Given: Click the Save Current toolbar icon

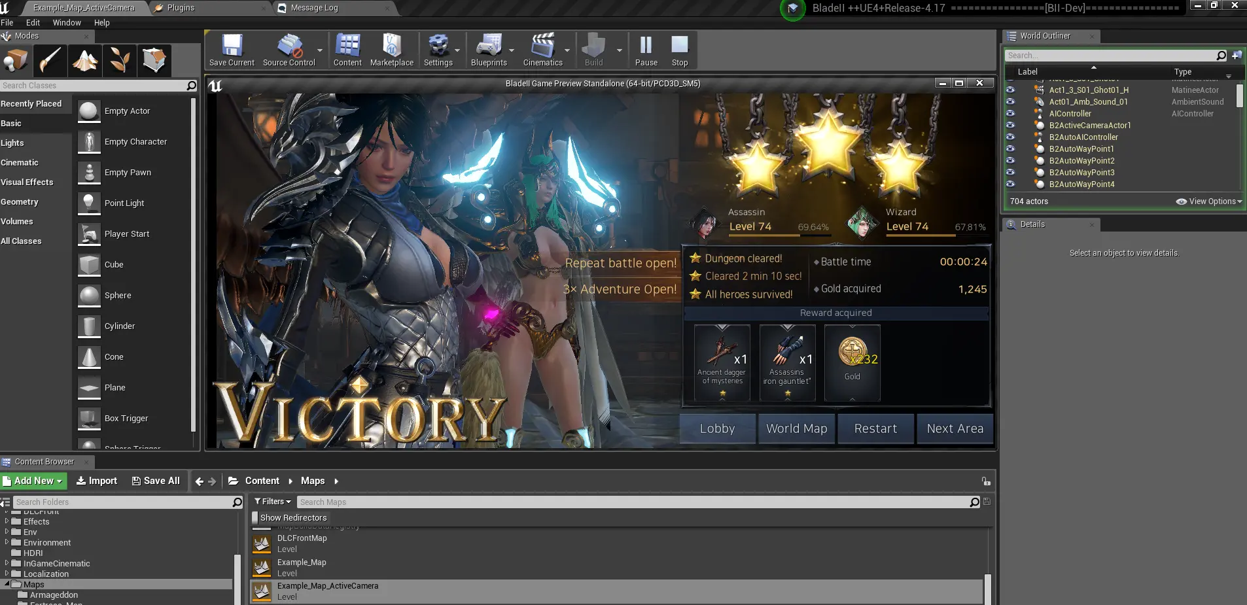Looking at the screenshot, I should coord(232,50).
